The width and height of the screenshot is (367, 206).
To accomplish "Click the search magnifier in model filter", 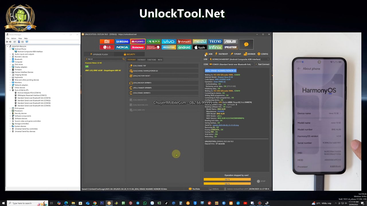I will tap(124, 59).
